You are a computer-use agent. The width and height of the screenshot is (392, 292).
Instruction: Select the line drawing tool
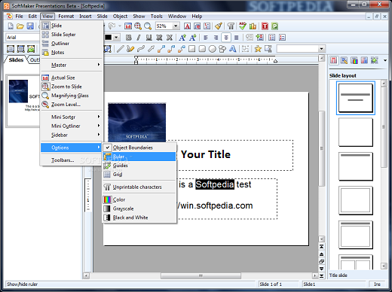pos(121,49)
